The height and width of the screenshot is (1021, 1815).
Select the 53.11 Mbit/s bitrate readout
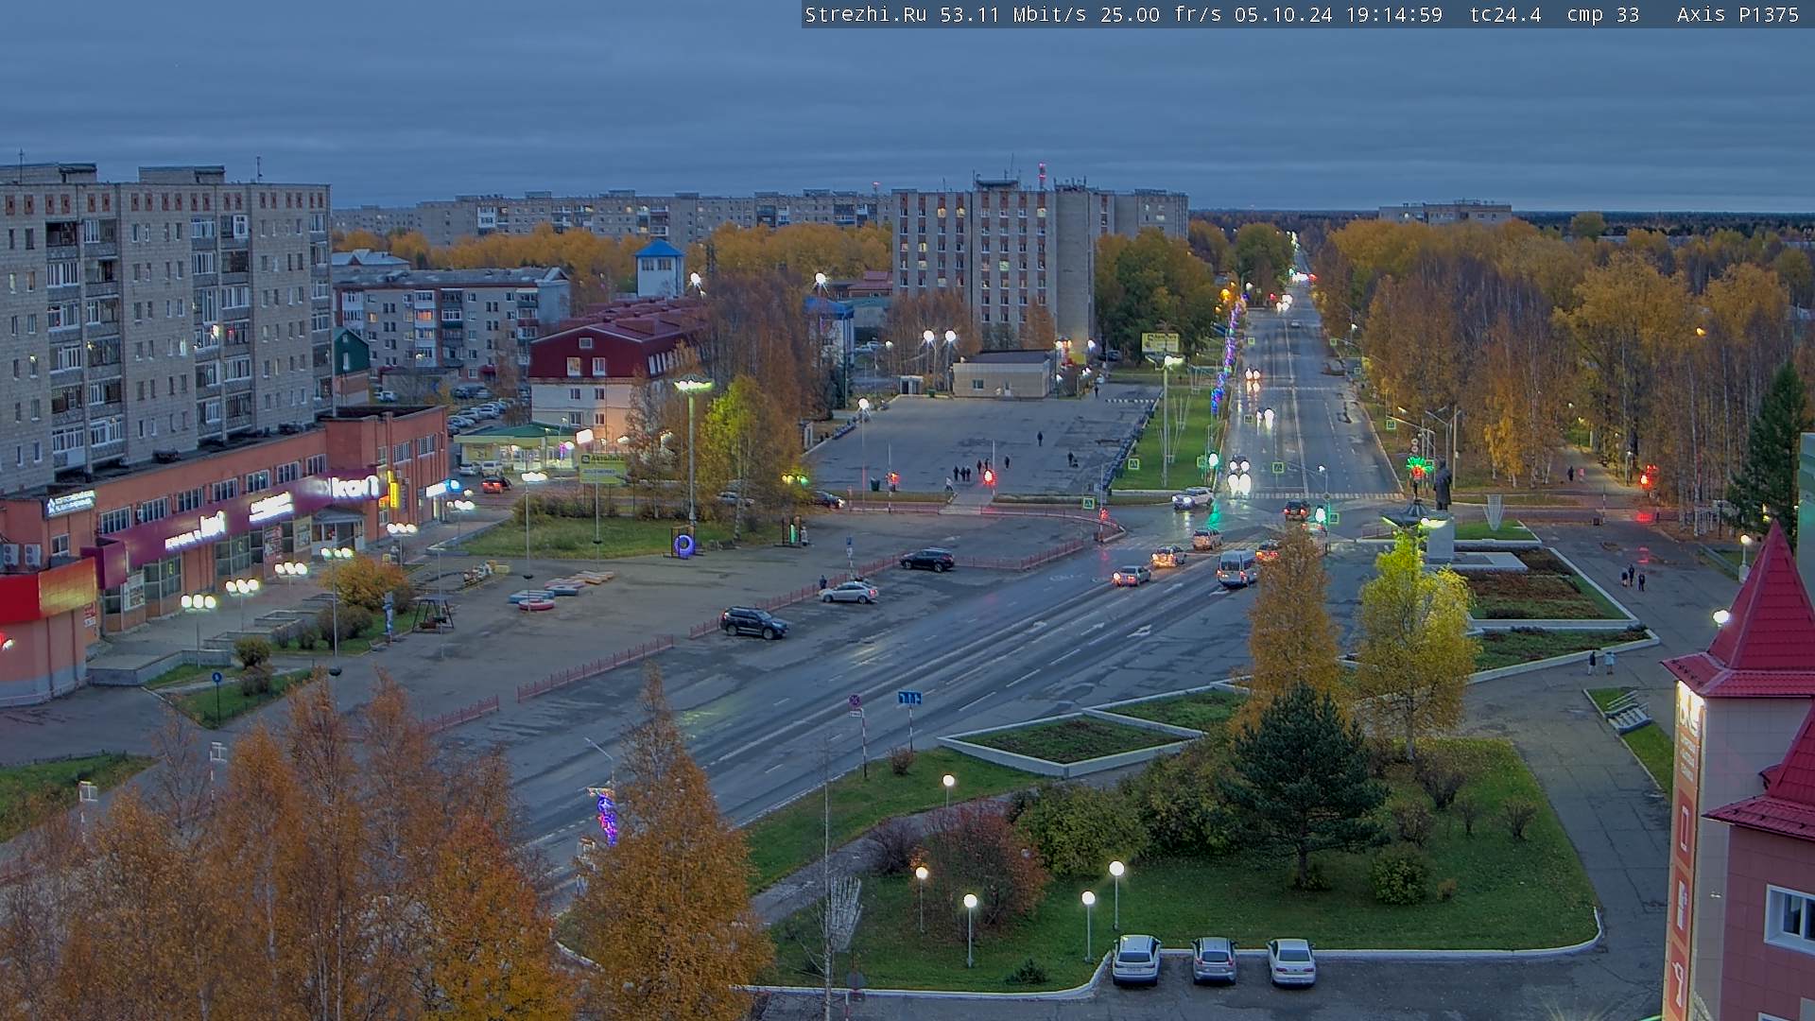1013,15
